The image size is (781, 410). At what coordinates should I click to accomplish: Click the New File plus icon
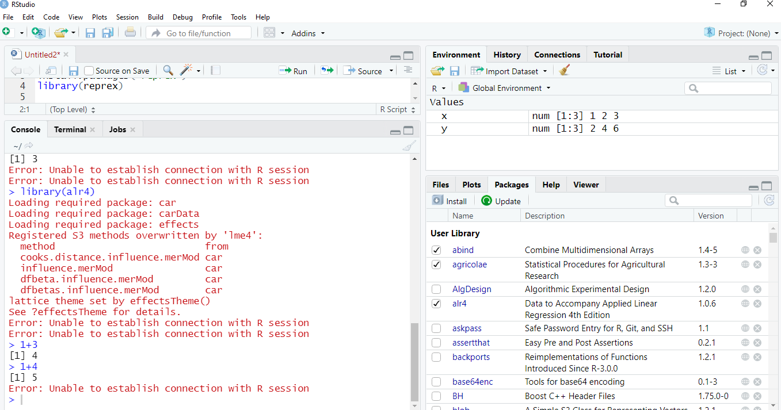point(6,33)
